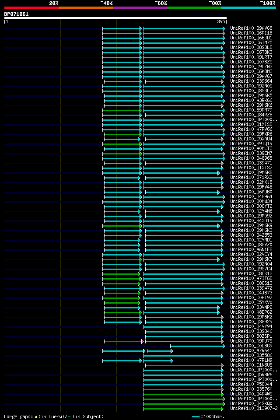Screen dimensions: 280x420
Task: Open hit UniRef100_B9RM79
Action: (251, 110)
